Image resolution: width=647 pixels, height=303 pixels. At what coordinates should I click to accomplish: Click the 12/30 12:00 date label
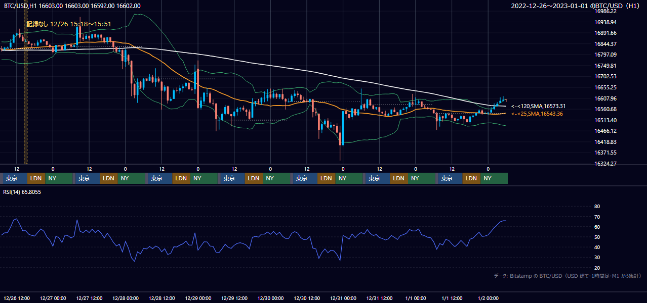click(307, 298)
